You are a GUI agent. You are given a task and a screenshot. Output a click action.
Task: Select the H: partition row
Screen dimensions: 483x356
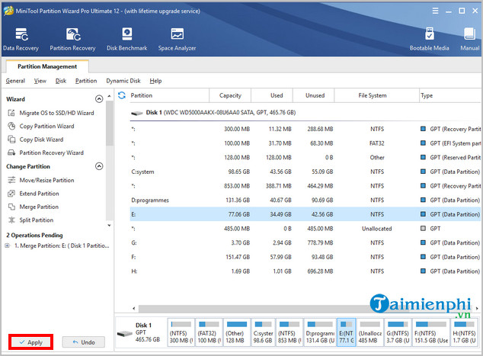coord(305,271)
